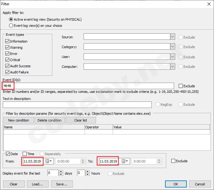Open the User dropdown list

(173, 57)
